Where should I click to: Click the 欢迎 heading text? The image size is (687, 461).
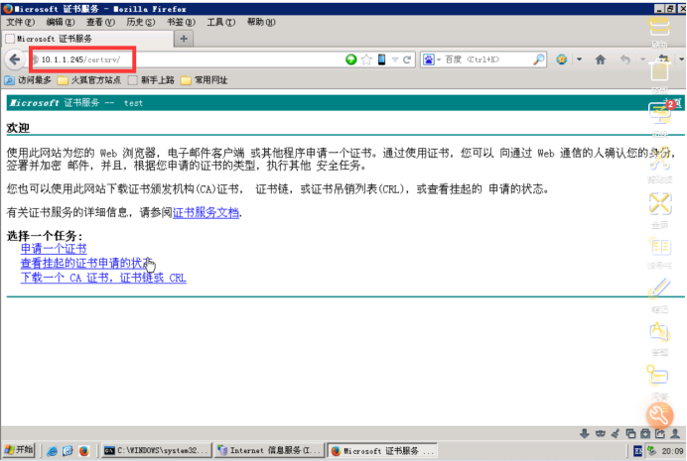click(x=18, y=128)
